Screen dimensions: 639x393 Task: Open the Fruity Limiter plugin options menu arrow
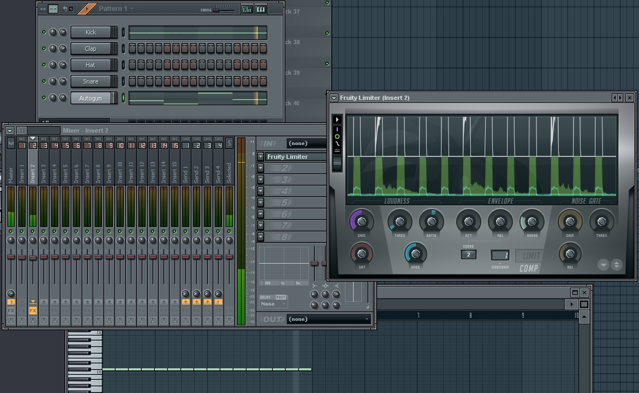(x=334, y=98)
